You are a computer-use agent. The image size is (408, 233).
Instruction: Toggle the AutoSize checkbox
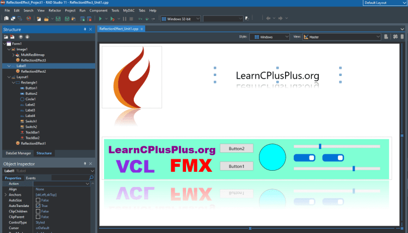tap(38, 200)
